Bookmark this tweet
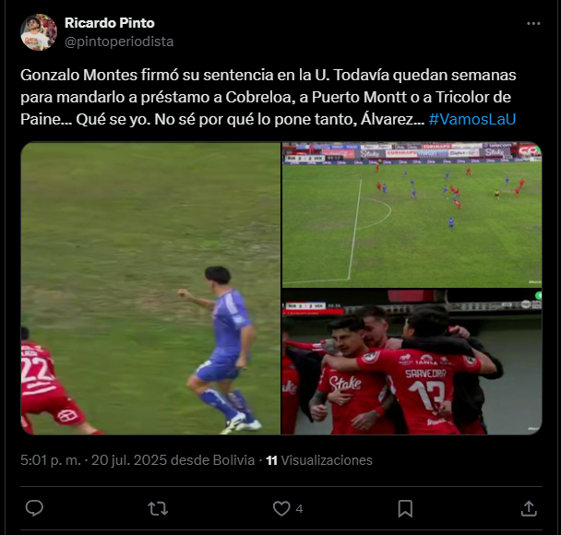The image size is (561, 535). point(405,508)
